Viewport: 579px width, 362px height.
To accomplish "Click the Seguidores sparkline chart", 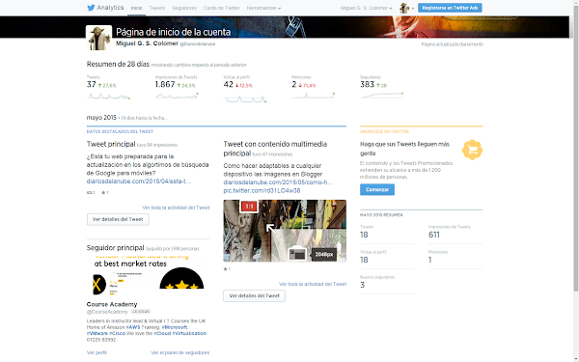I will [x=381, y=96].
